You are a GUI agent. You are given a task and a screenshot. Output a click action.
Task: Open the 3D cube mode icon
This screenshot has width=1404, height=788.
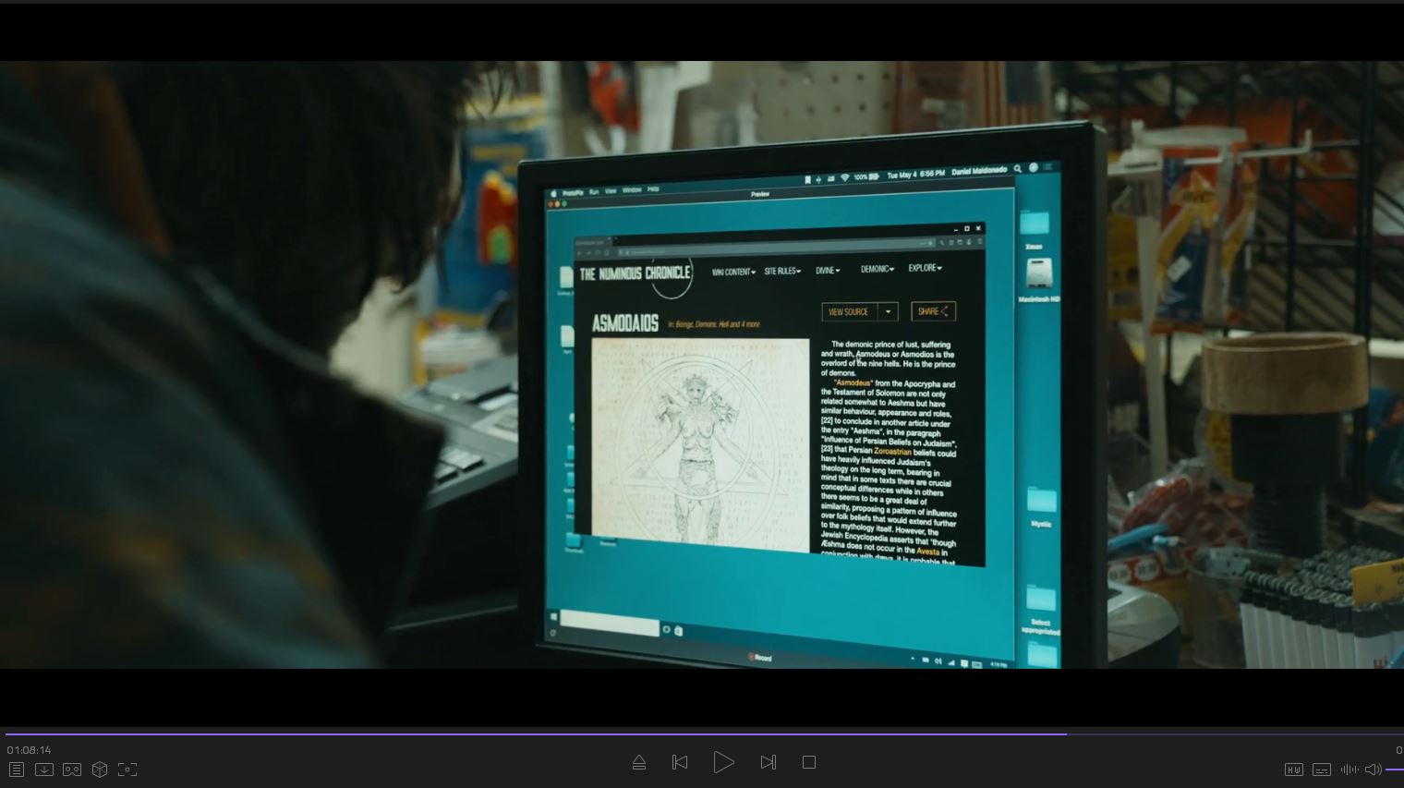click(100, 770)
